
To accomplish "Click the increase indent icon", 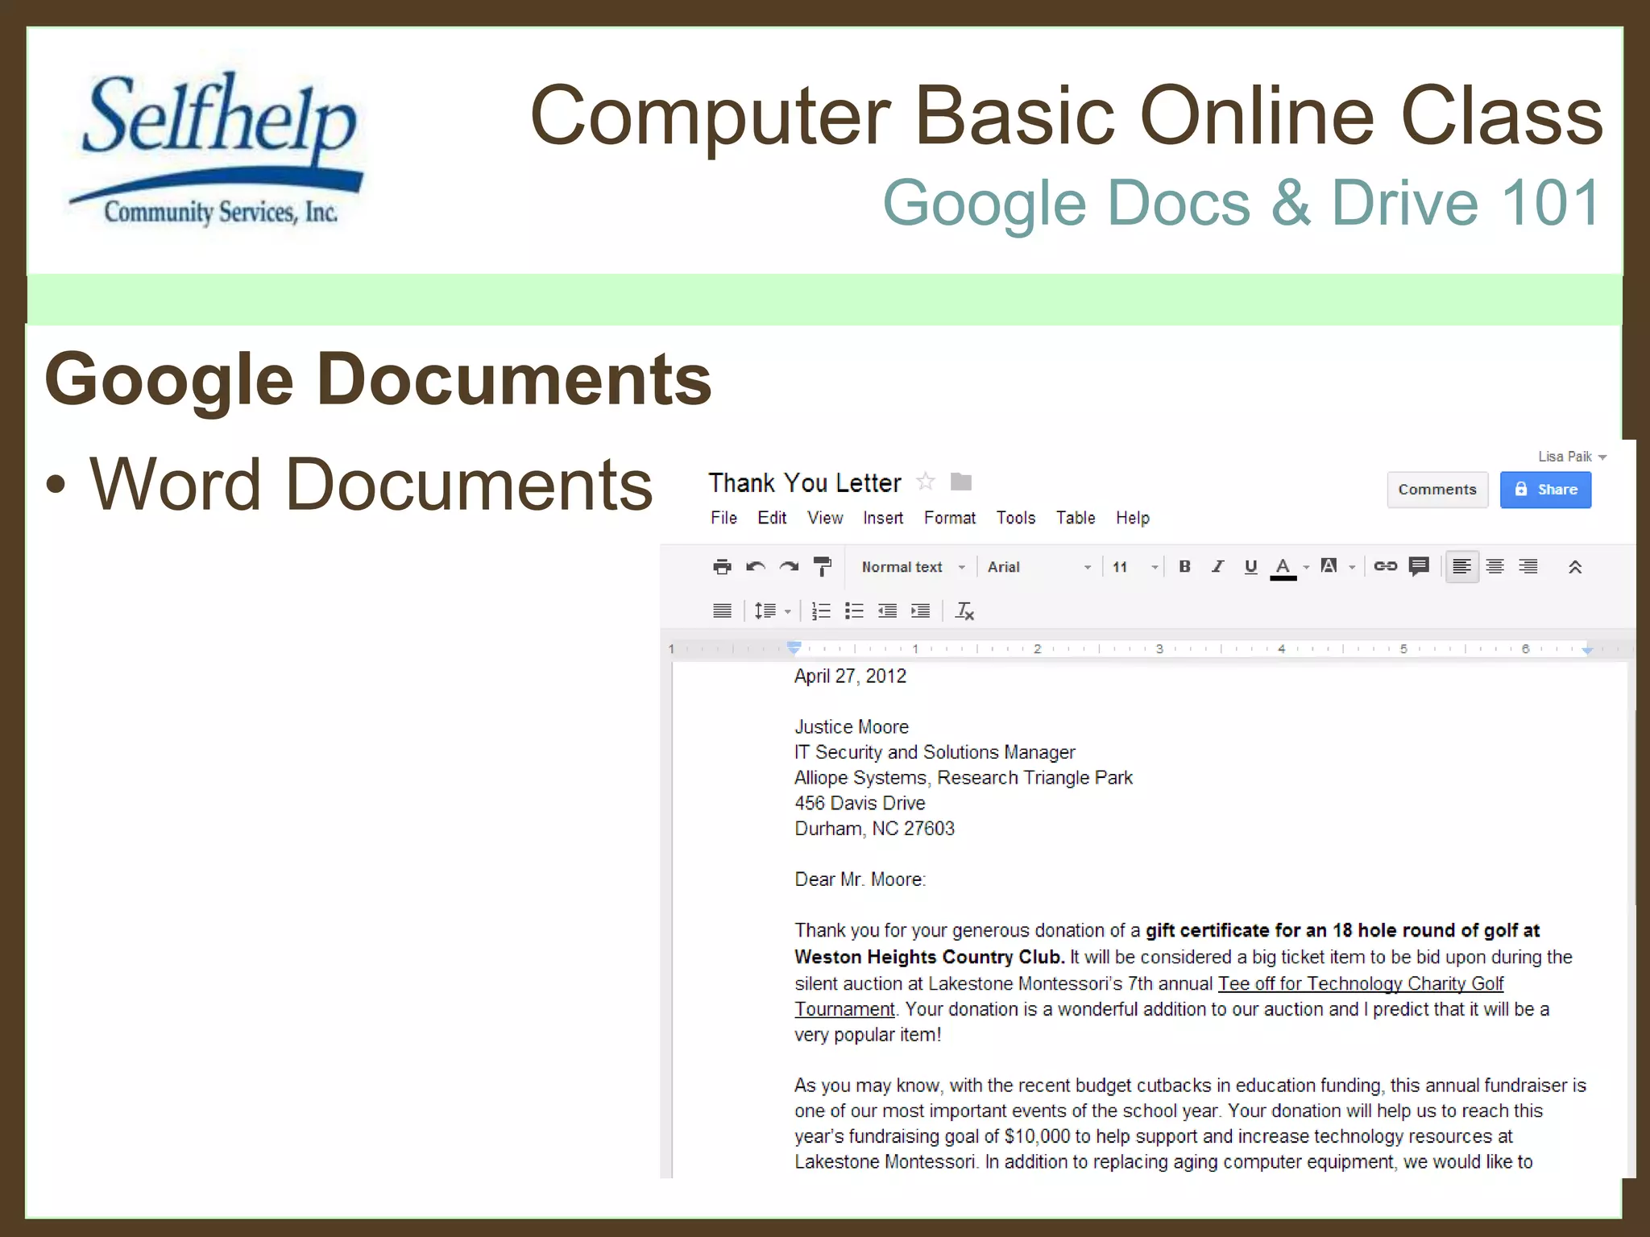I will pyautogui.click(x=920, y=611).
